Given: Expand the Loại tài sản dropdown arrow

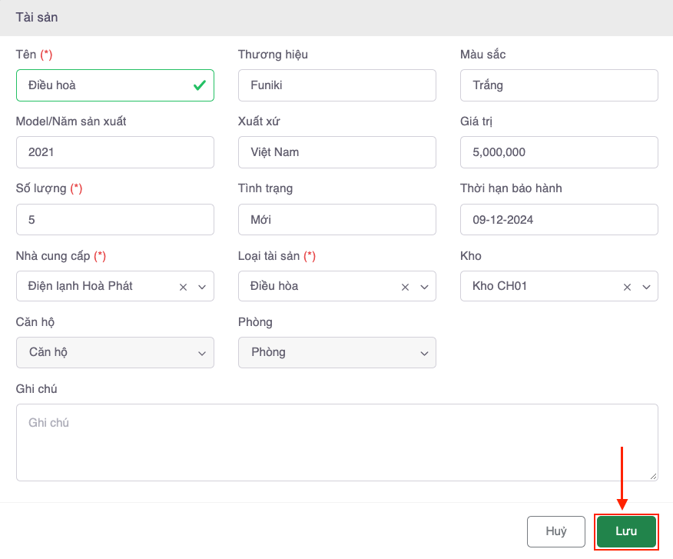Looking at the screenshot, I should point(424,287).
